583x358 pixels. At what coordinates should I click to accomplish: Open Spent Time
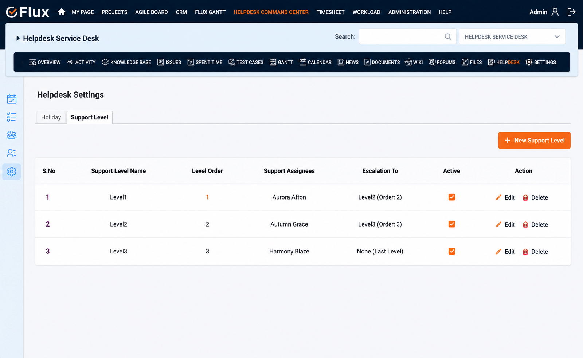click(x=205, y=62)
